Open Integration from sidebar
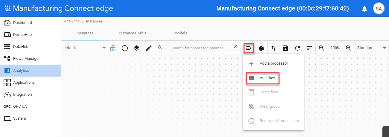389x137 pixels. click(30, 95)
